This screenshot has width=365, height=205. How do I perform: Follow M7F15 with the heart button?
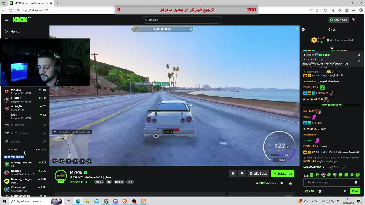click(x=242, y=173)
